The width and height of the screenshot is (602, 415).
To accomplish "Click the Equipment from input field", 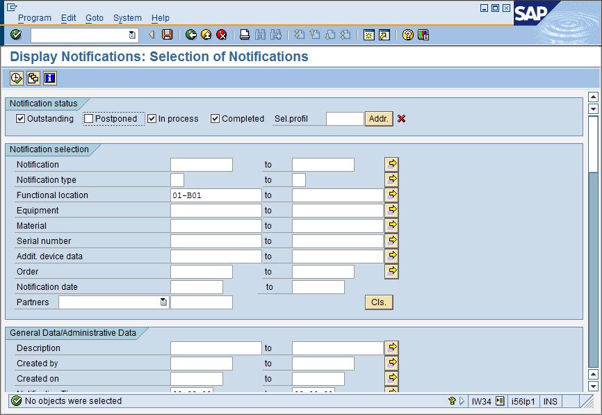I will point(215,211).
